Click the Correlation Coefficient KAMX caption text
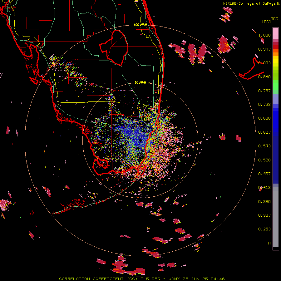The width and height of the screenshot is (281, 281). point(142,279)
